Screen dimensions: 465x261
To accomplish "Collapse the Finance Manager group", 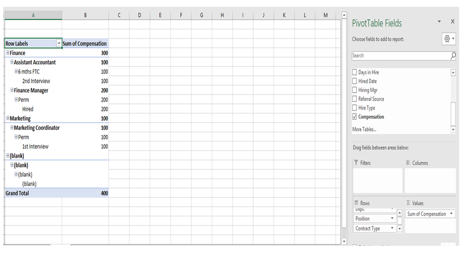I will 12,90.
